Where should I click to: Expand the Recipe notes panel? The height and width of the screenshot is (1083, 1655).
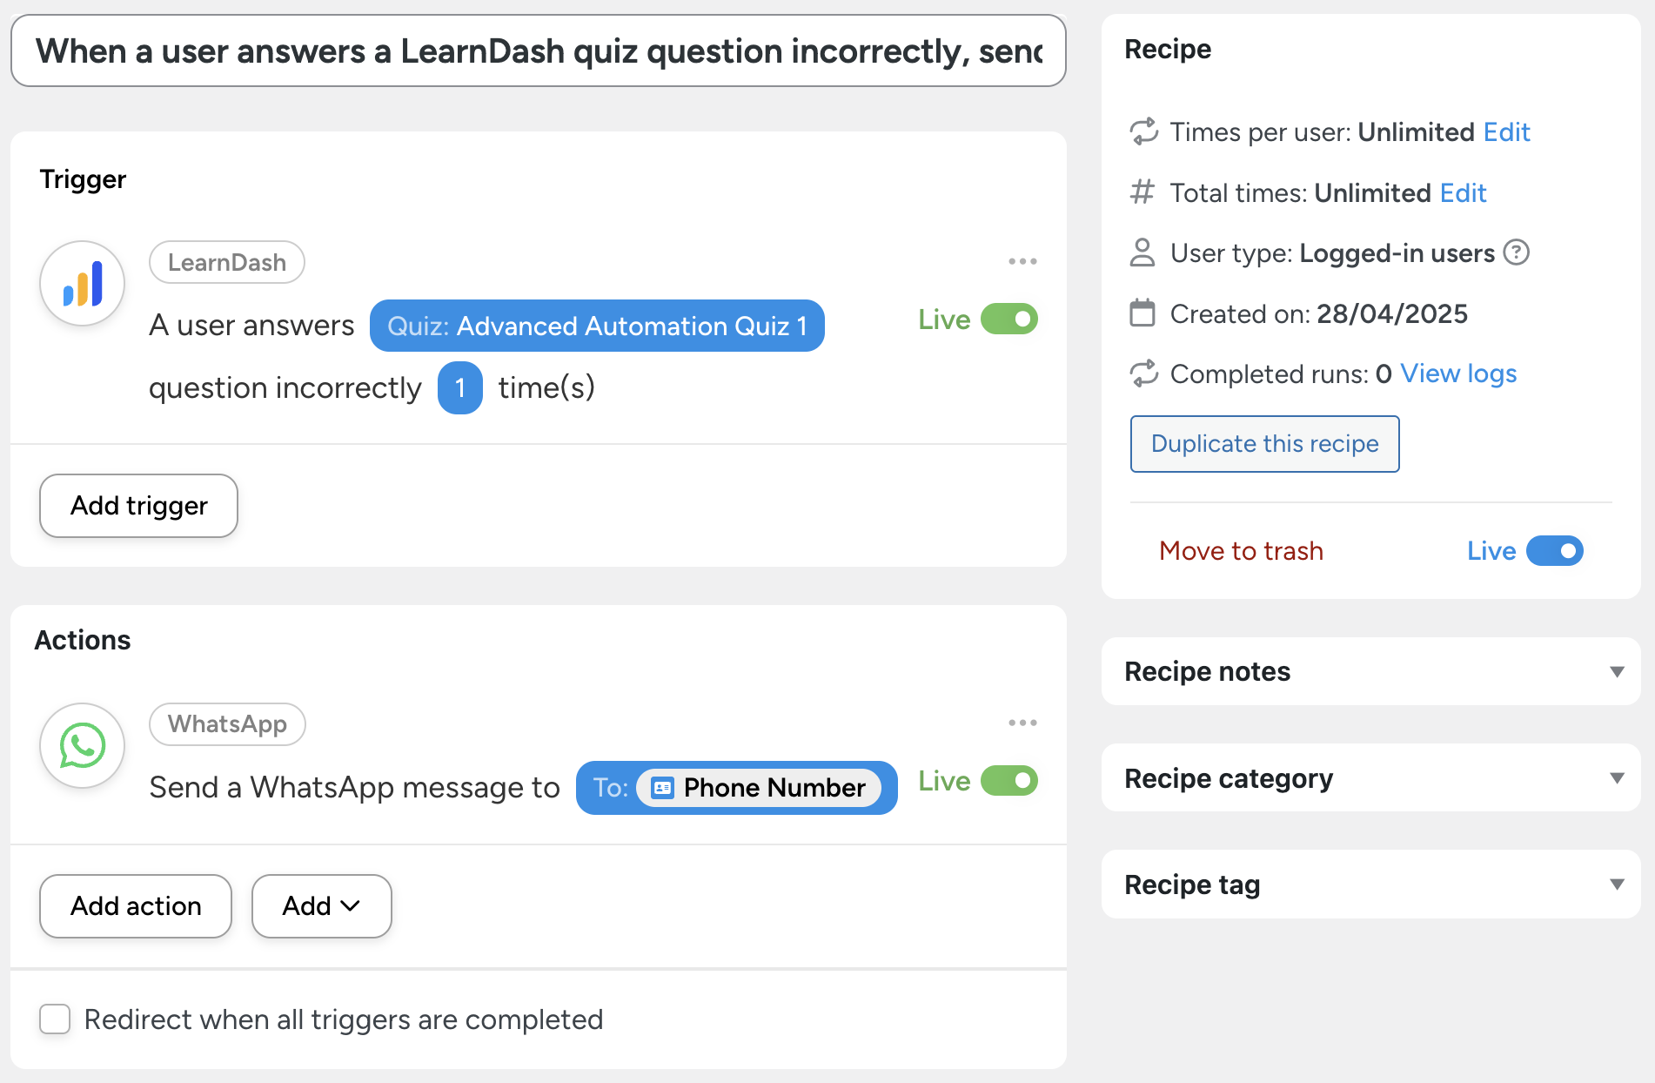click(x=1617, y=671)
